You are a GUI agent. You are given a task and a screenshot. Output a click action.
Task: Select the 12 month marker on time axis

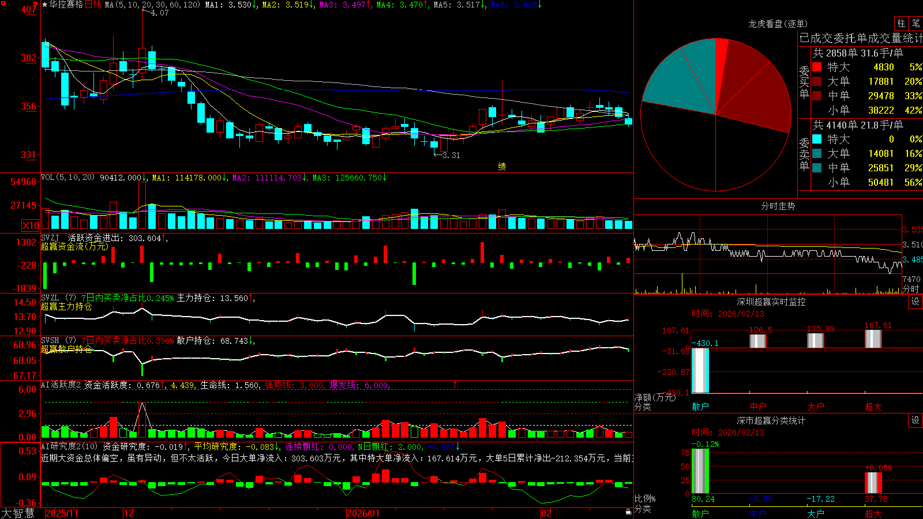(129, 513)
